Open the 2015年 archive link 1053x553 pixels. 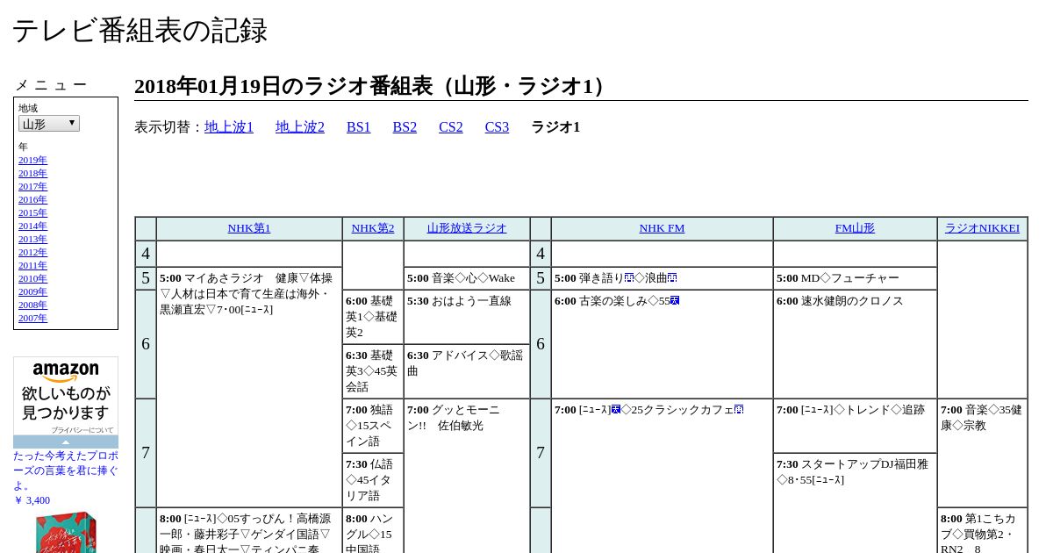32,212
